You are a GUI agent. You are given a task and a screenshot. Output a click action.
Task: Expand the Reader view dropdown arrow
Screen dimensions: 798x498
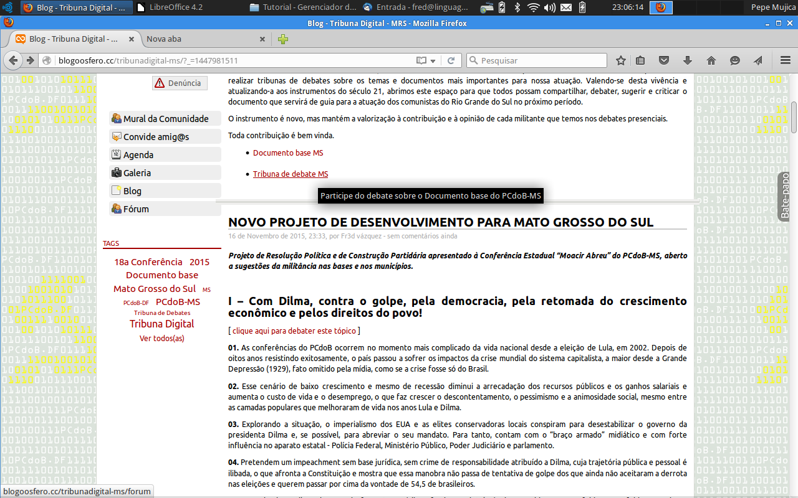pyautogui.click(x=433, y=60)
